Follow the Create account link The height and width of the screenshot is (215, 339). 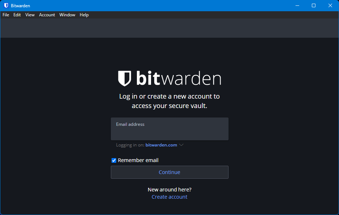[169, 197]
